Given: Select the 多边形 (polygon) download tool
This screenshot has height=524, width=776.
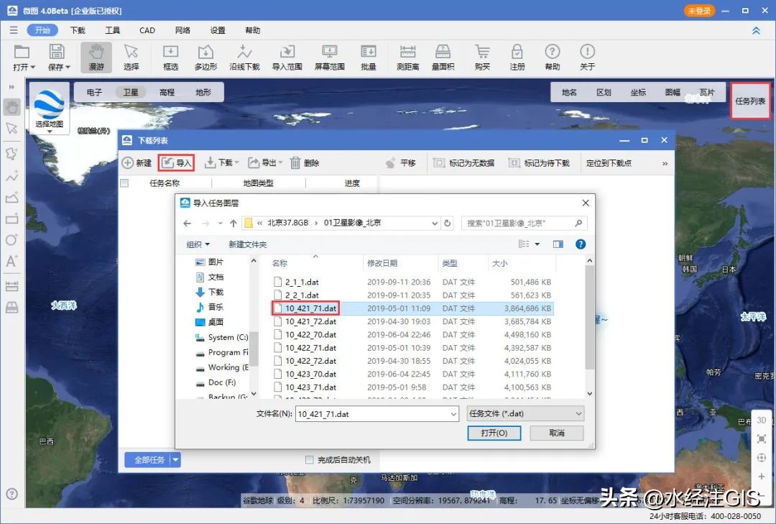Looking at the screenshot, I should pos(205,57).
